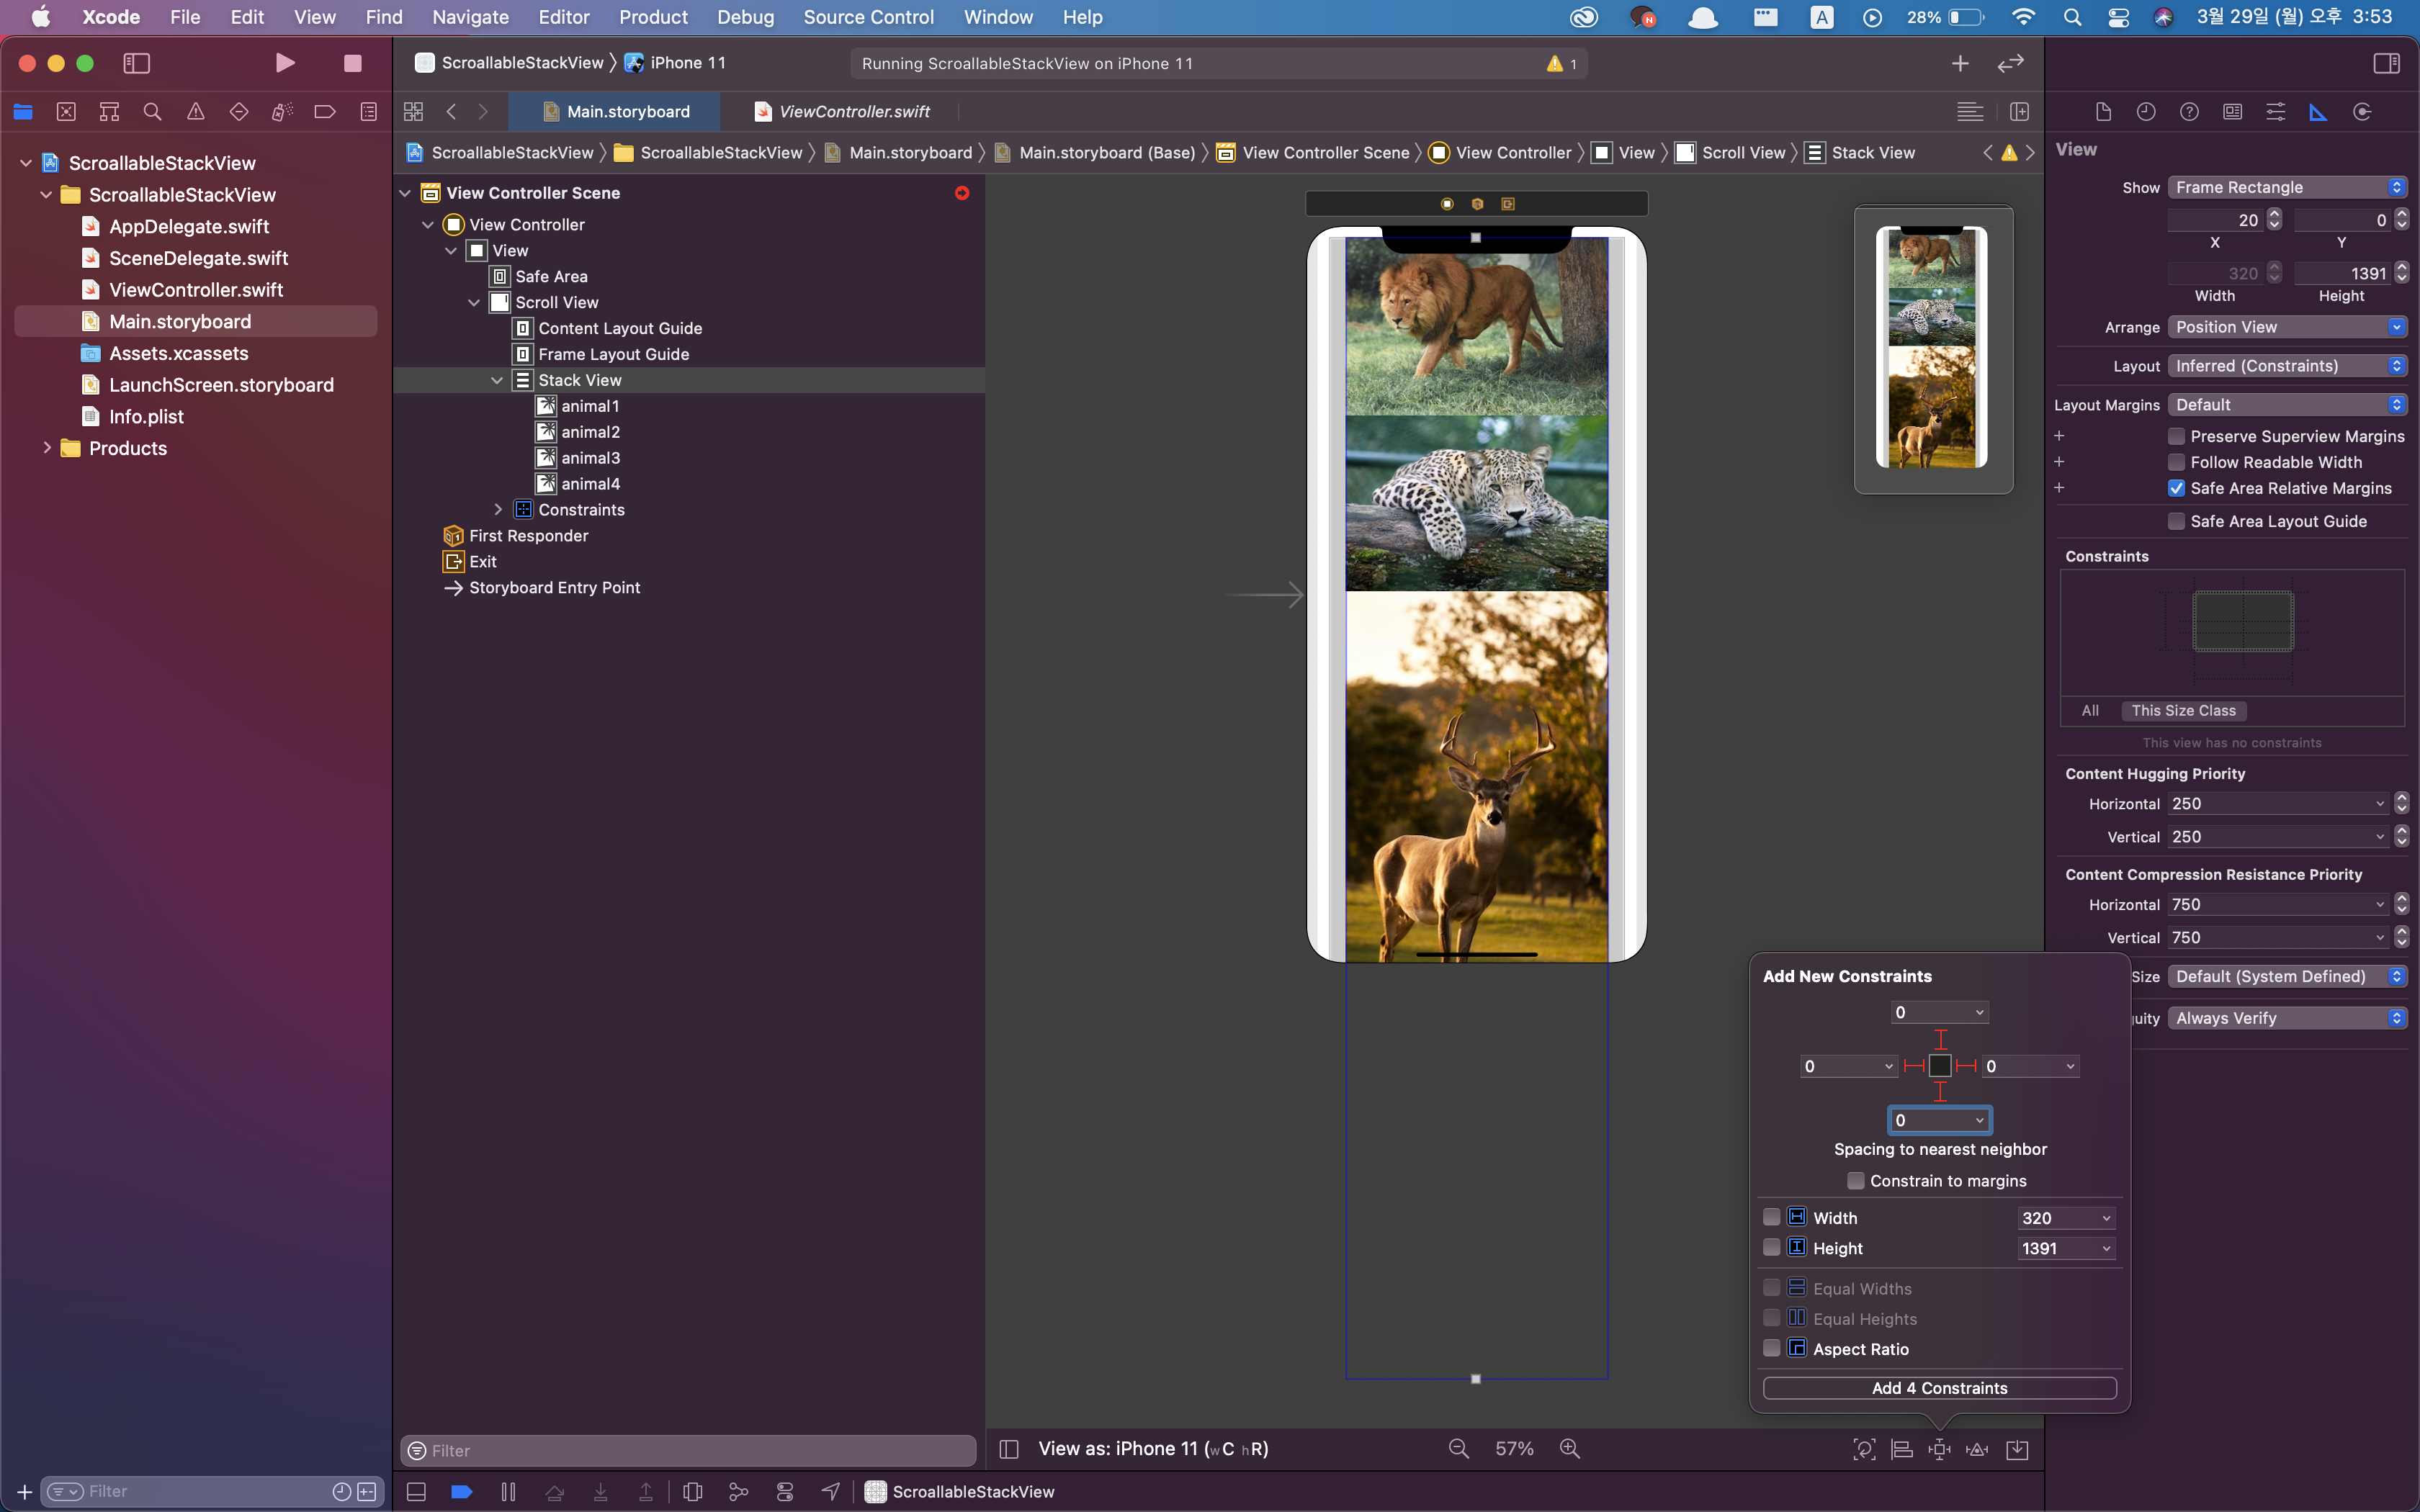Select This Size Class button

pyautogui.click(x=2183, y=711)
